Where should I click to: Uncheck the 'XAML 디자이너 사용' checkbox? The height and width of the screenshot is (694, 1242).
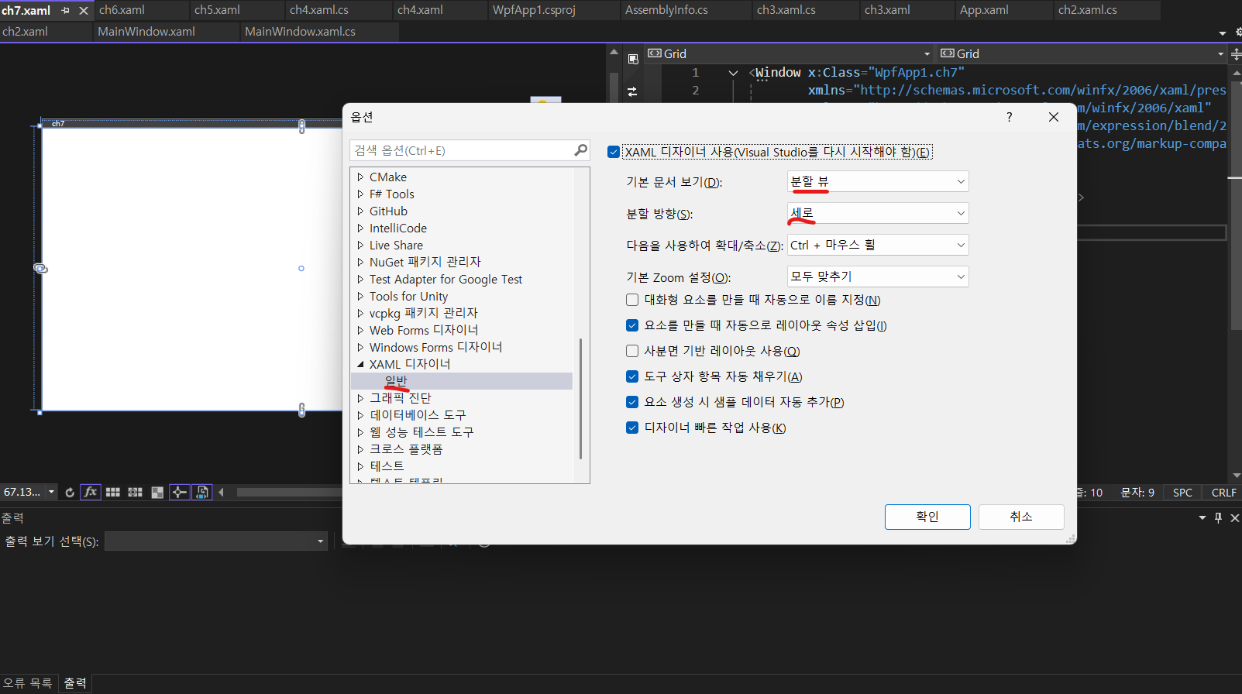coord(614,152)
